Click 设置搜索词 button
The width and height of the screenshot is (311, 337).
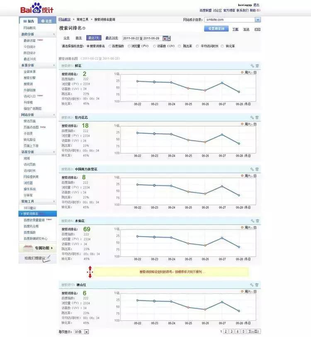pyautogui.click(x=216, y=29)
